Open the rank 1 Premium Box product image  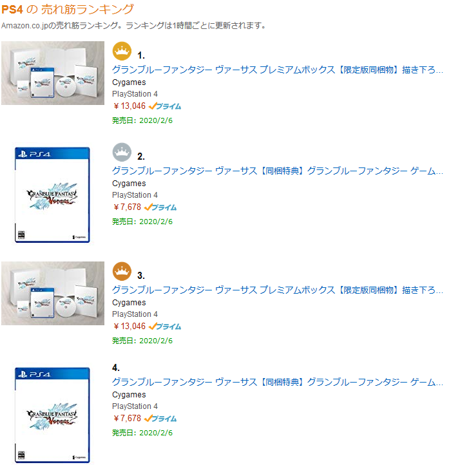click(x=53, y=73)
